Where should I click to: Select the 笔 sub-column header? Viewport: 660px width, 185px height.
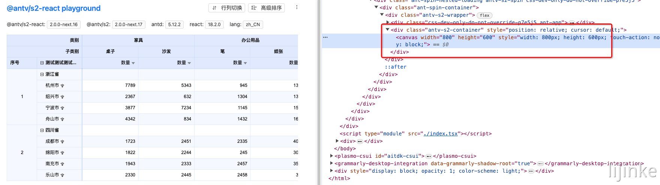coord(223,51)
